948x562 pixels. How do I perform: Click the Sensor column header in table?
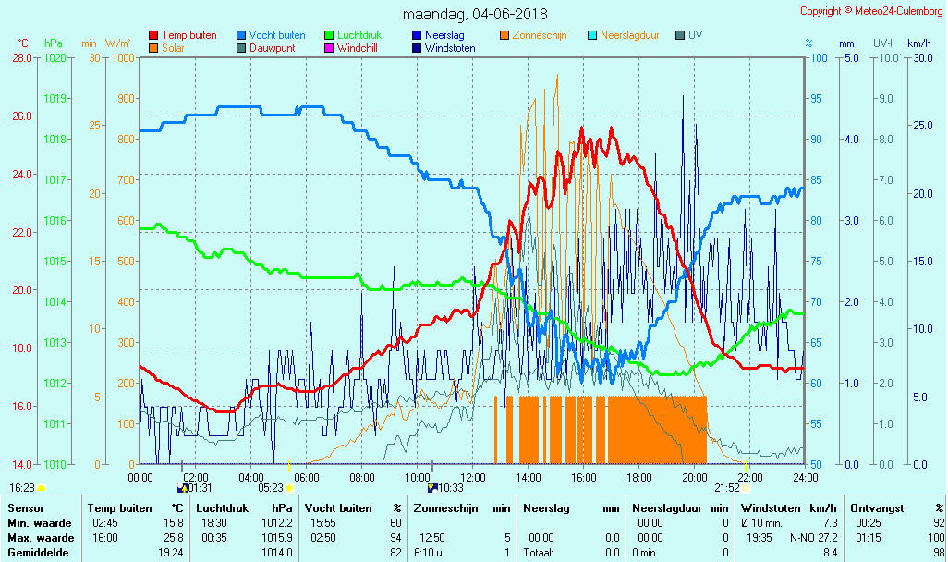coord(25,508)
